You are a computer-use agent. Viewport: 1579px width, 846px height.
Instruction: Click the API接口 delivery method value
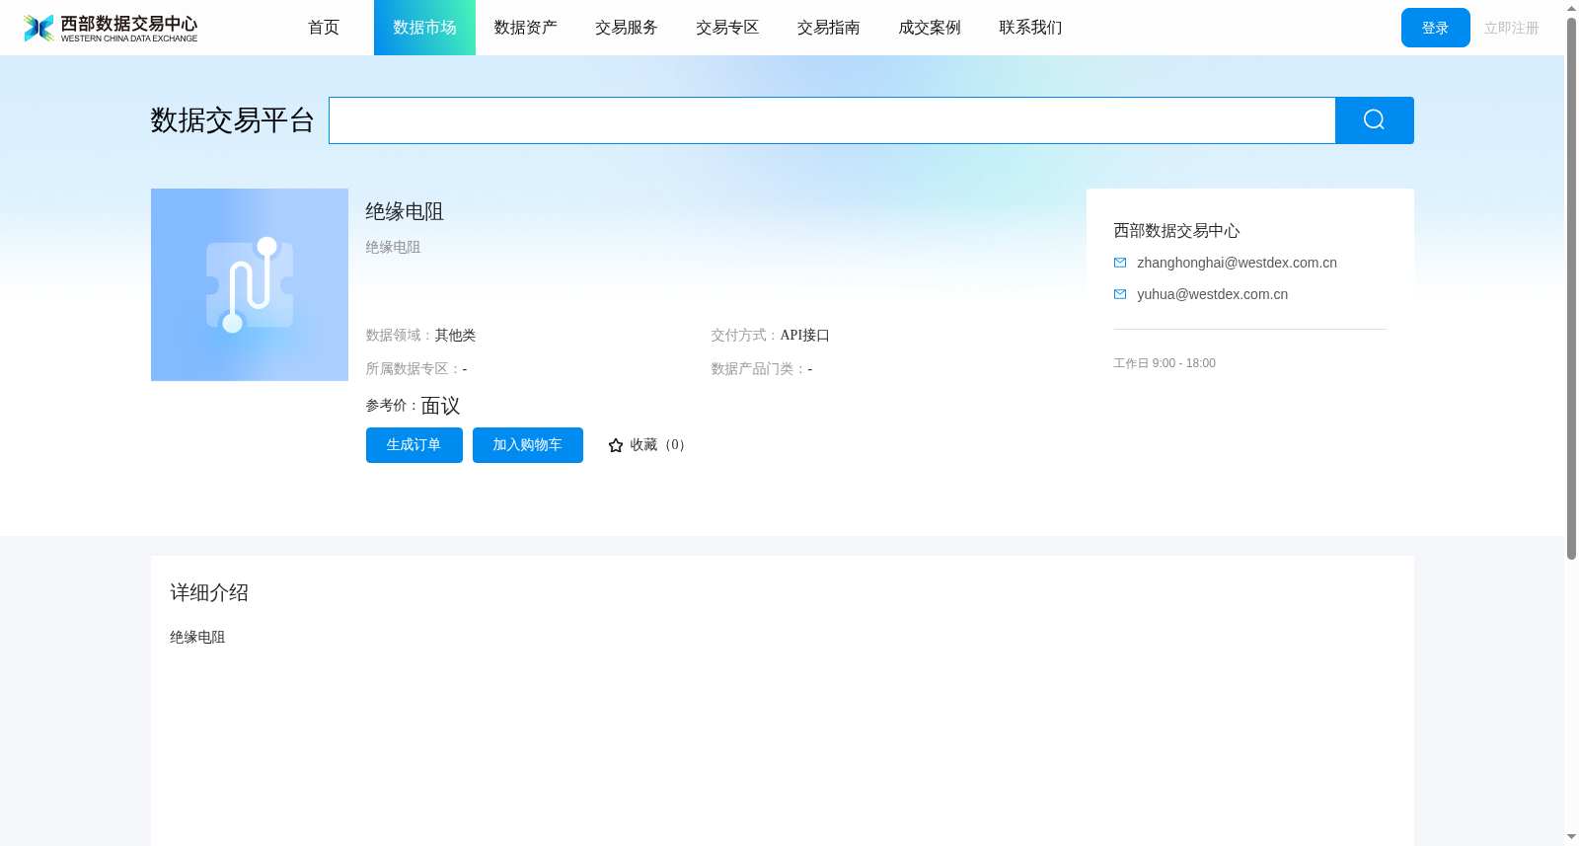[805, 336]
